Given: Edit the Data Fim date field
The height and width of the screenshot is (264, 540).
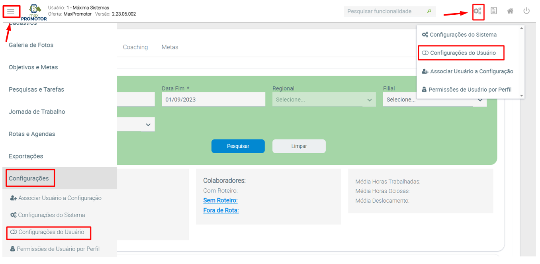Looking at the screenshot, I should 213,100.
